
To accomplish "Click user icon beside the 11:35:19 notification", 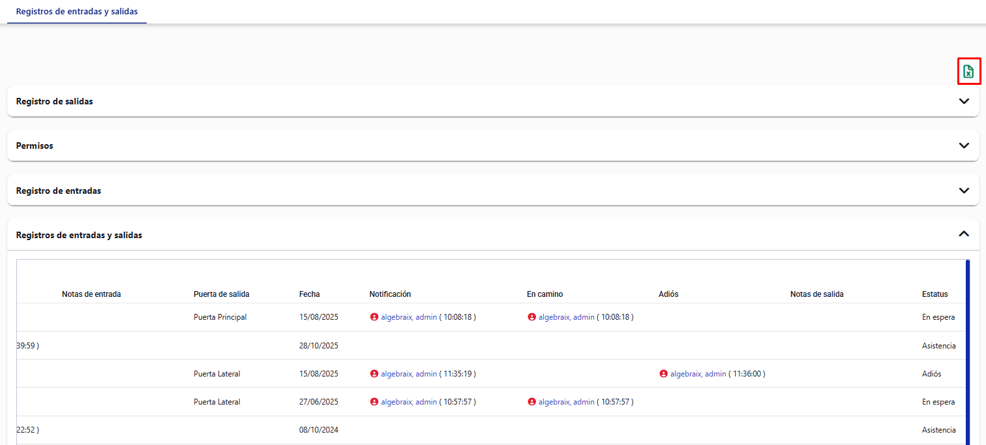I will pyautogui.click(x=374, y=374).
